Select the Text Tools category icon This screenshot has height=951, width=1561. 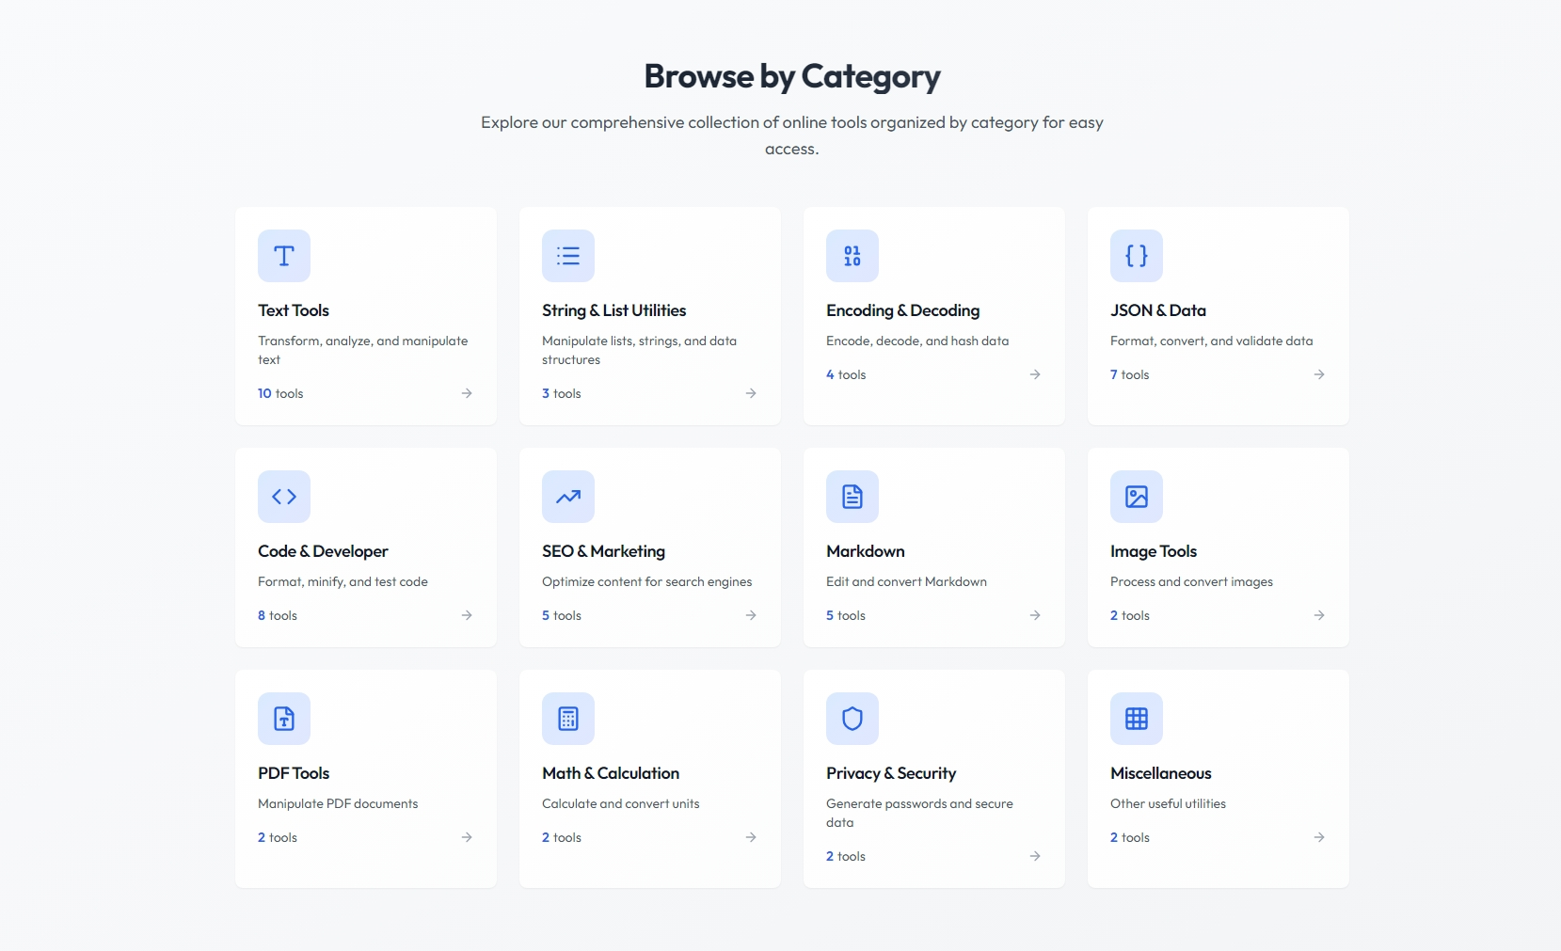point(283,255)
